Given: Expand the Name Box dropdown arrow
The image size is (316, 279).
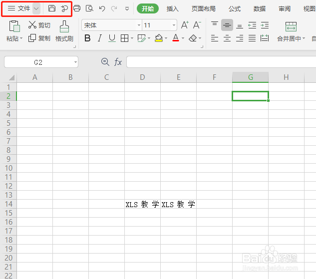Looking at the screenshot, I should click(75, 62).
